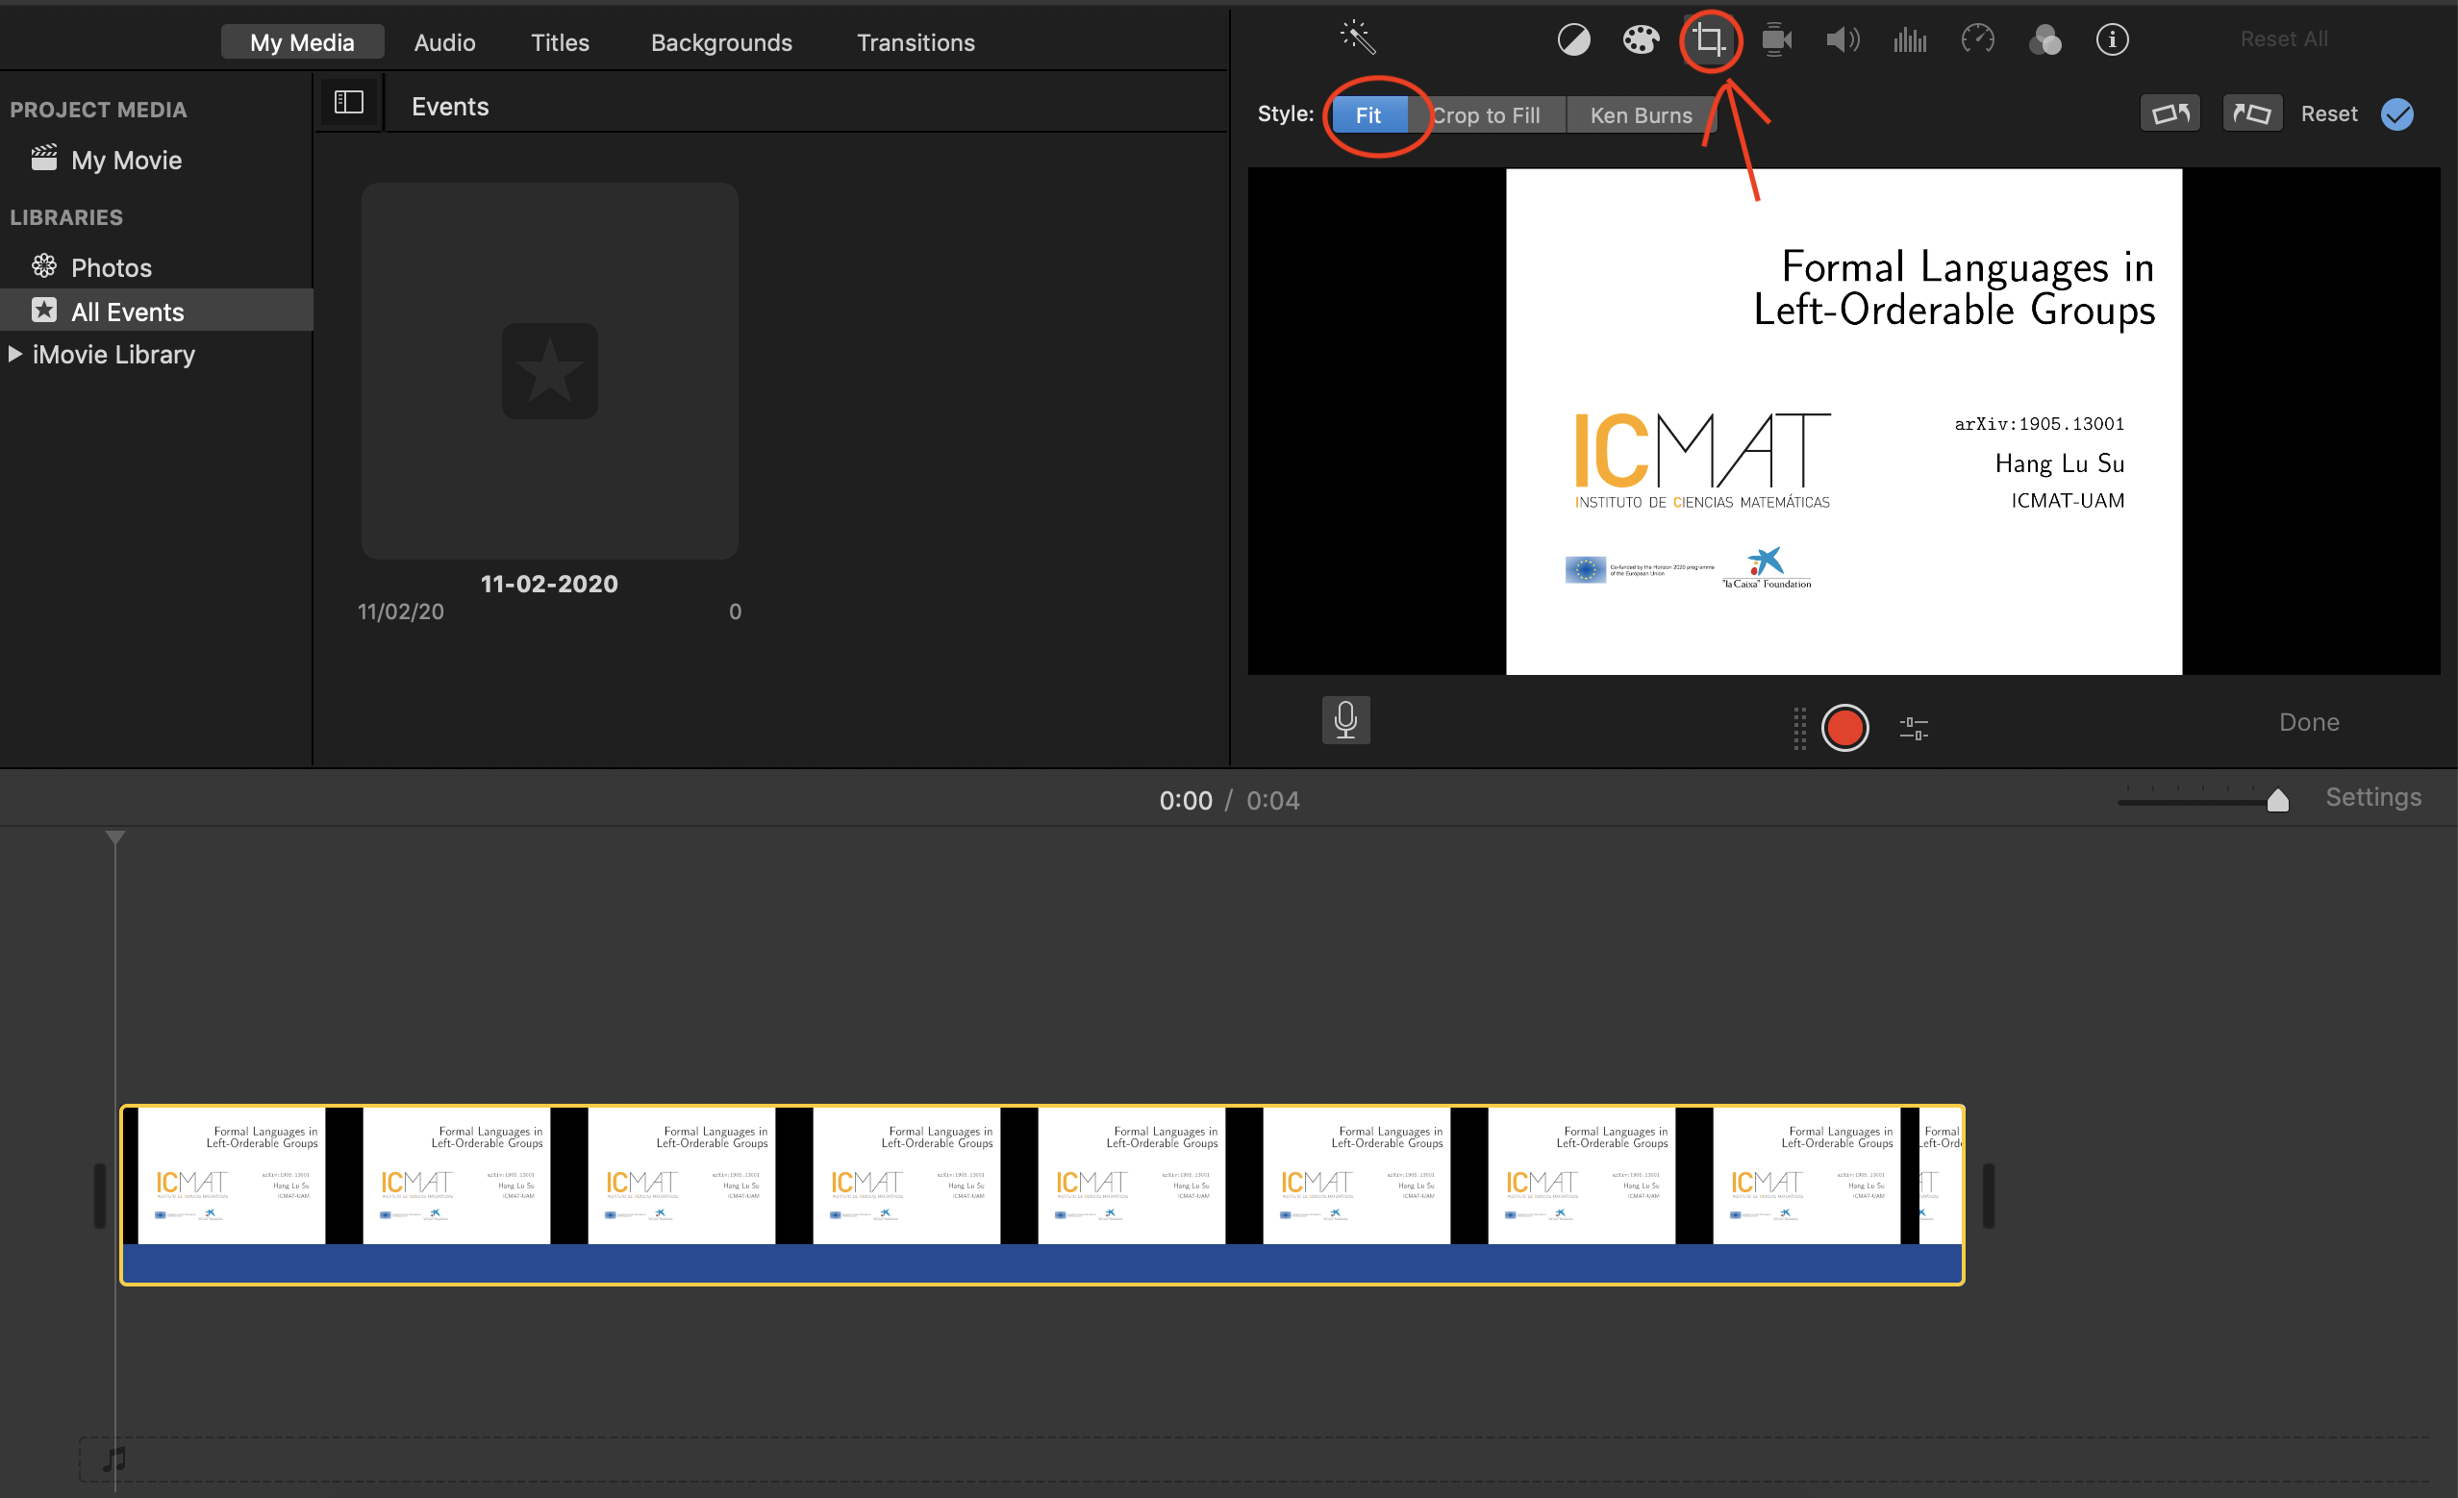Viewport: 2458px width, 1498px height.
Task: Click the Reset crop button
Action: pos(2329,113)
